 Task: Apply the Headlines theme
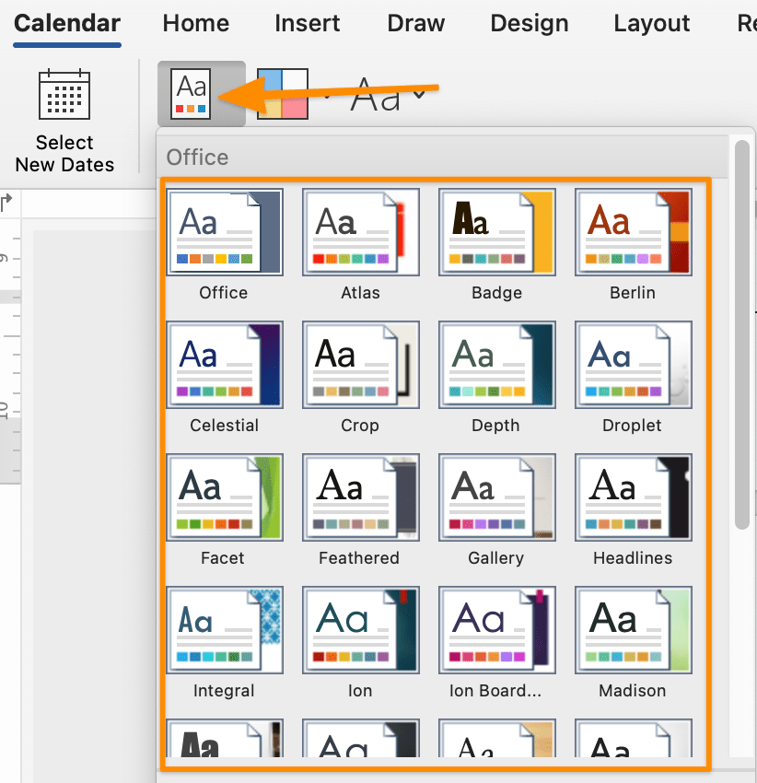pos(634,497)
